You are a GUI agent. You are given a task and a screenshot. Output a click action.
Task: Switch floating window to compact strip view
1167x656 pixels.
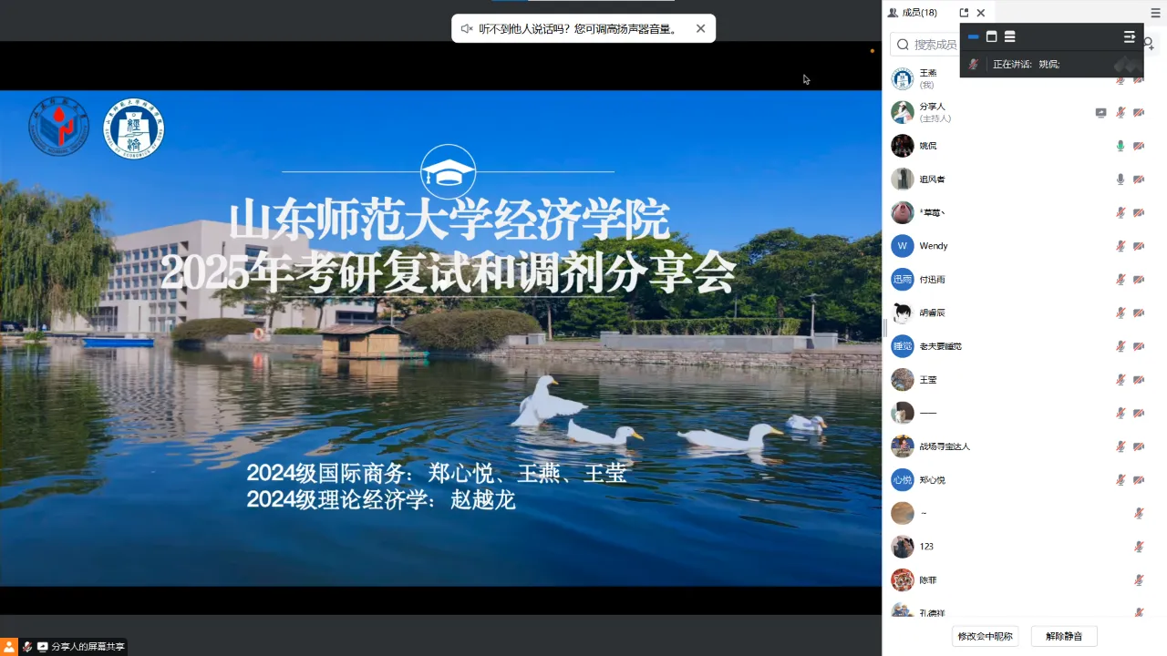click(x=974, y=37)
